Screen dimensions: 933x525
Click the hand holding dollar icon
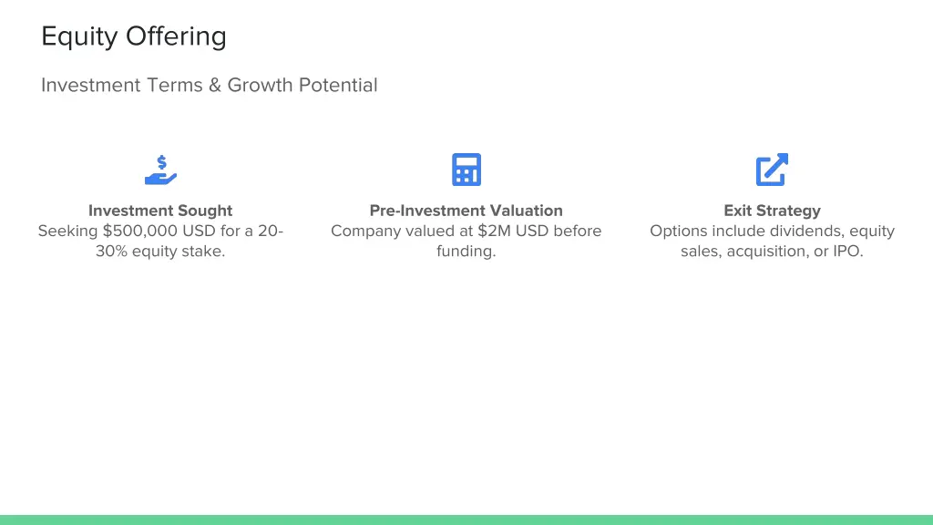160,170
